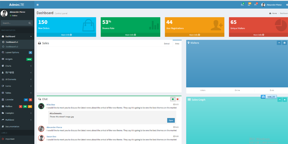This screenshot has width=288, height=144.
Task: Open tasks flag icon in navbar
Action: (x=256, y=5)
